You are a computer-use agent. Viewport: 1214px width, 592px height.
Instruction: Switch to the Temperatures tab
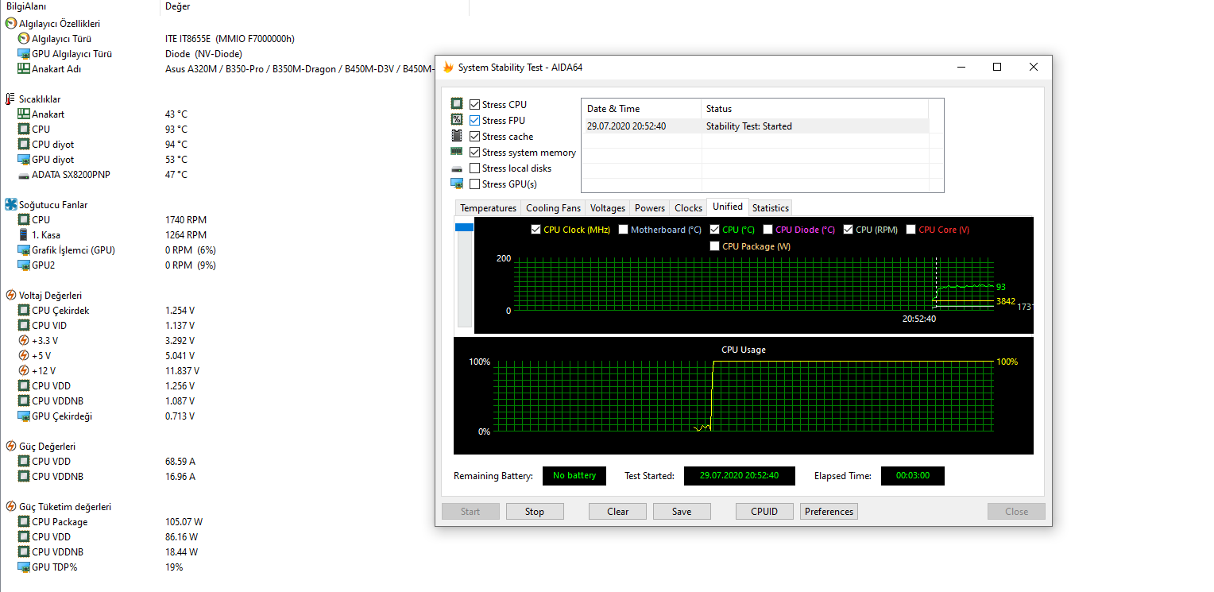pos(488,208)
